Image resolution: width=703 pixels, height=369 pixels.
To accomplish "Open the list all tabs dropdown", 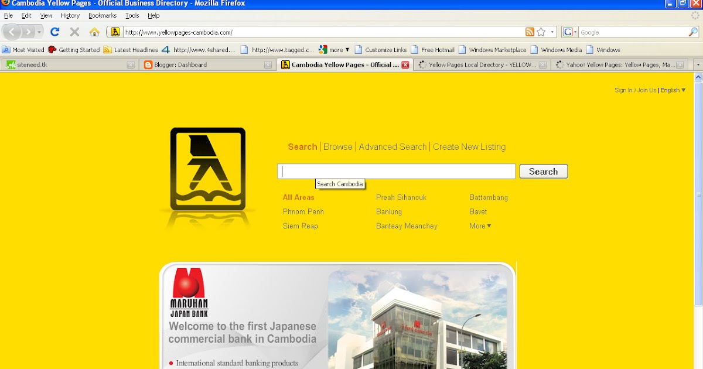I will click(x=697, y=64).
